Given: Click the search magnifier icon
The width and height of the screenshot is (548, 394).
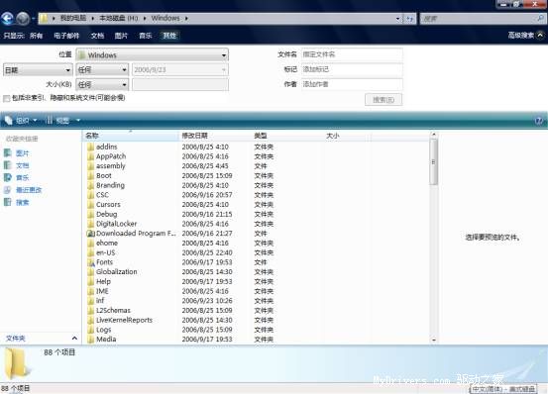Looking at the screenshot, I should (540, 18).
